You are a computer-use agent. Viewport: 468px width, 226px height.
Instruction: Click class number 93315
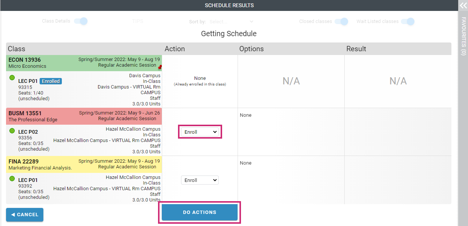click(25, 87)
